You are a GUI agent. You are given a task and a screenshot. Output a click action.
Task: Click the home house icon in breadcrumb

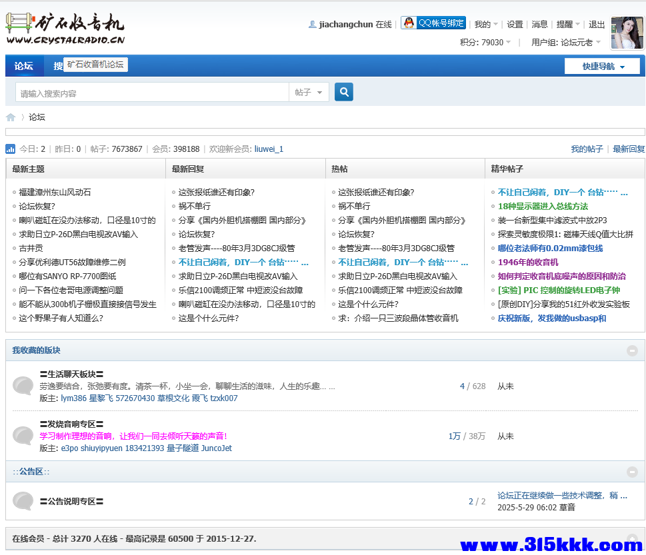(11, 117)
